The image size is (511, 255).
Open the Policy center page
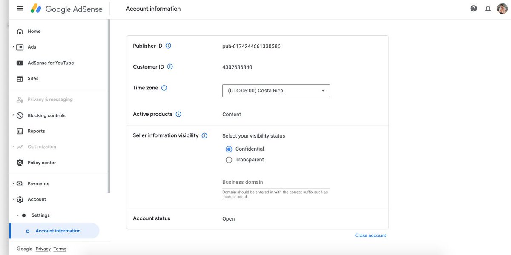pos(42,163)
